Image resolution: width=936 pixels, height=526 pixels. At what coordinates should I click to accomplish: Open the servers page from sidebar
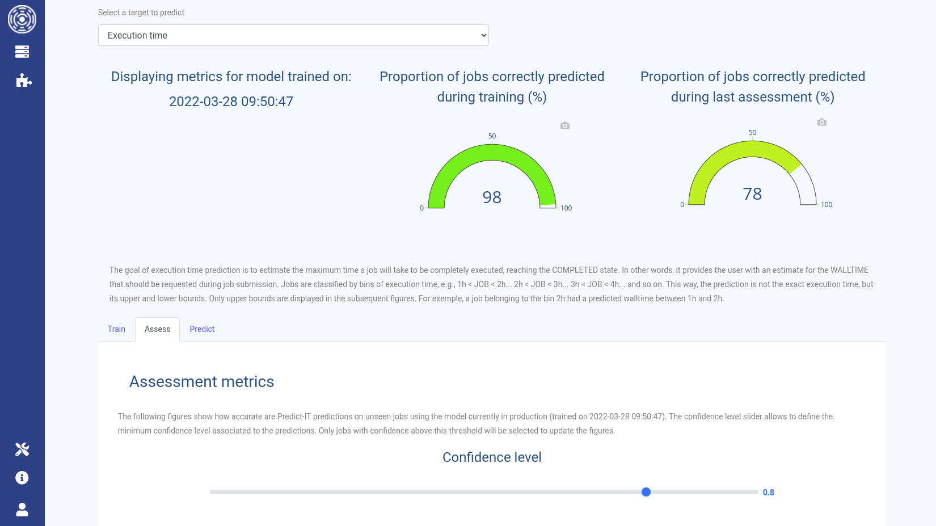point(22,52)
